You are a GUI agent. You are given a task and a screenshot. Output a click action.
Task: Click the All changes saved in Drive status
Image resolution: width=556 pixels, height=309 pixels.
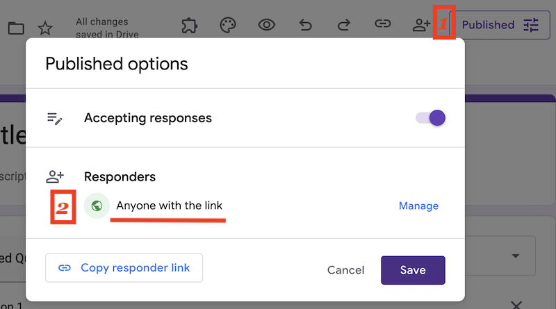coord(107,28)
